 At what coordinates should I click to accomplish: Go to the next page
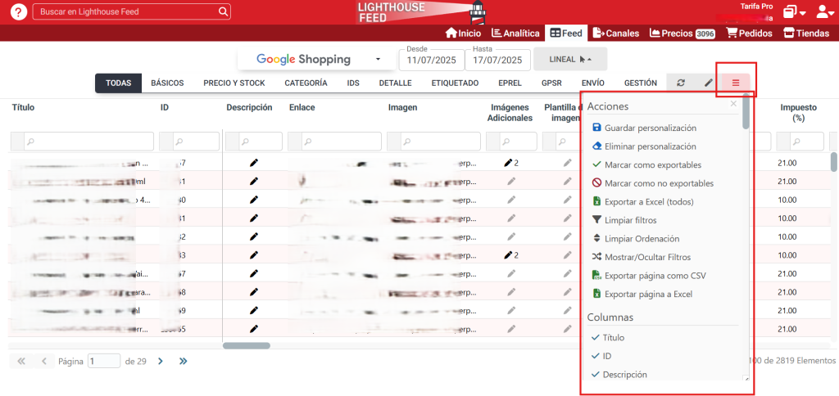[161, 362]
